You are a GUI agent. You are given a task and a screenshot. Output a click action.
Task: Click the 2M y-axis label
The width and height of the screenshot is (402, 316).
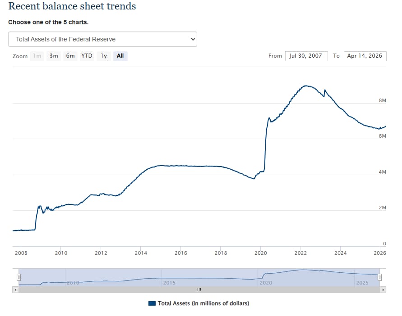pos(382,208)
